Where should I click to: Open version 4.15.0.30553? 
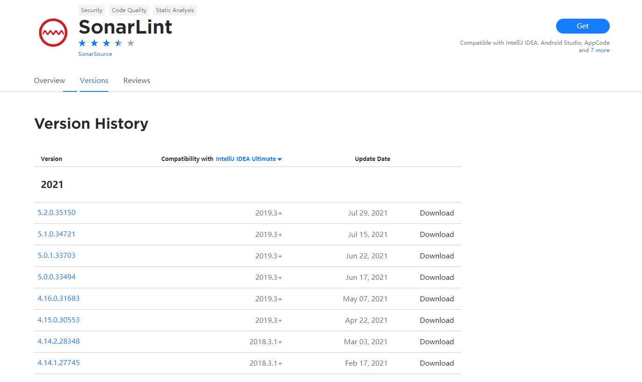(59, 320)
